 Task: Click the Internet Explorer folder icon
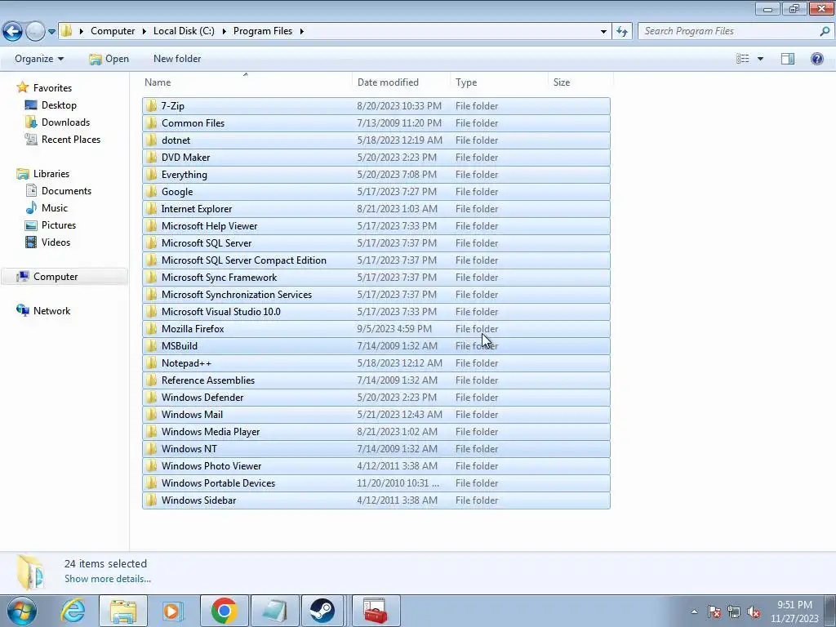pos(151,208)
